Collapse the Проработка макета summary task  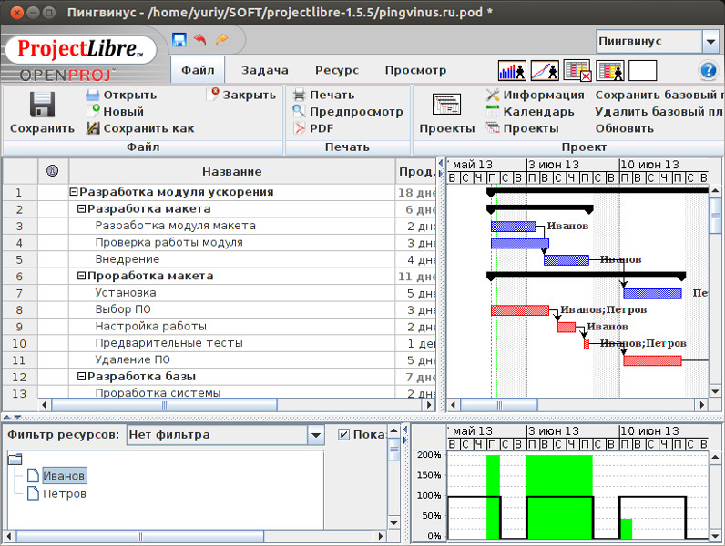pyautogui.click(x=81, y=276)
